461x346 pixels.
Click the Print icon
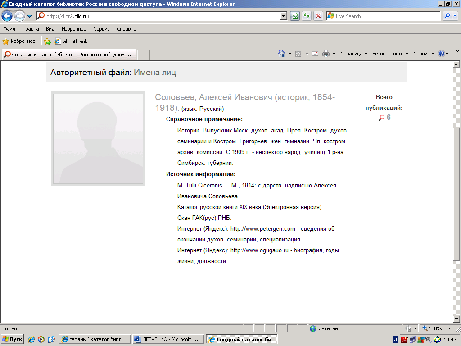(x=326, y=54)
